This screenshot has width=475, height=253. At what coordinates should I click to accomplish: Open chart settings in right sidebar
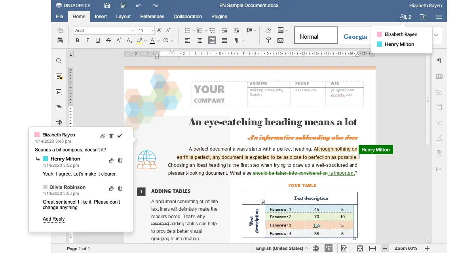(439, 138)
